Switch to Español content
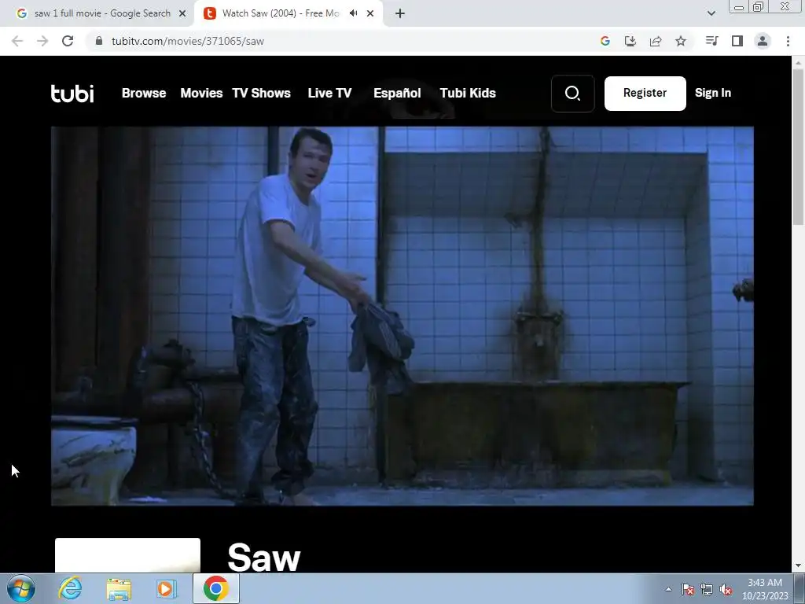The height and width of the screenshot is (604, 805). coord(397,93)
